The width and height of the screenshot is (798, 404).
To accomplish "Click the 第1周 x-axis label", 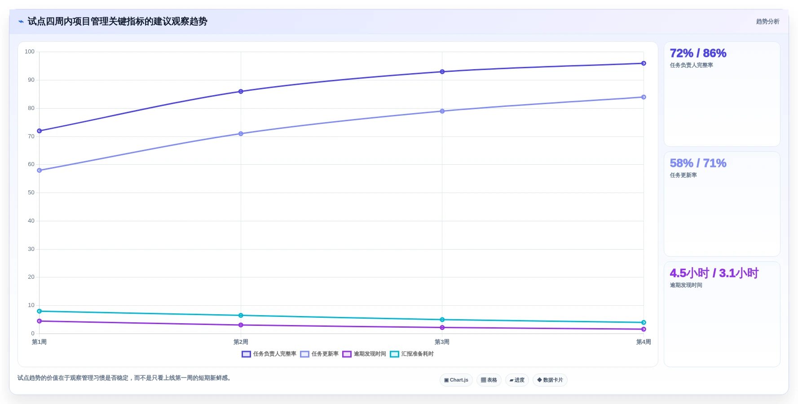I will point(40,342).
